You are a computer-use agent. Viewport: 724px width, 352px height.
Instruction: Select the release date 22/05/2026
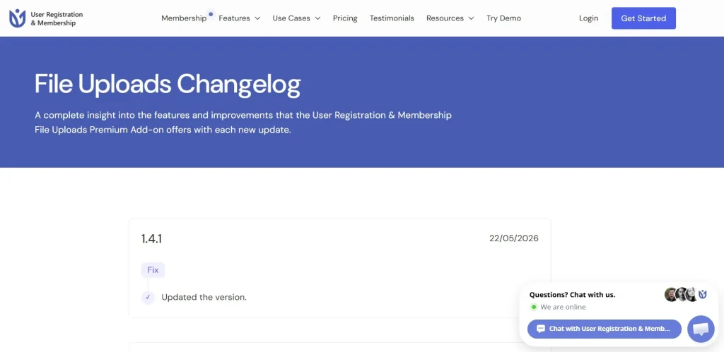[x=513, y=238]
